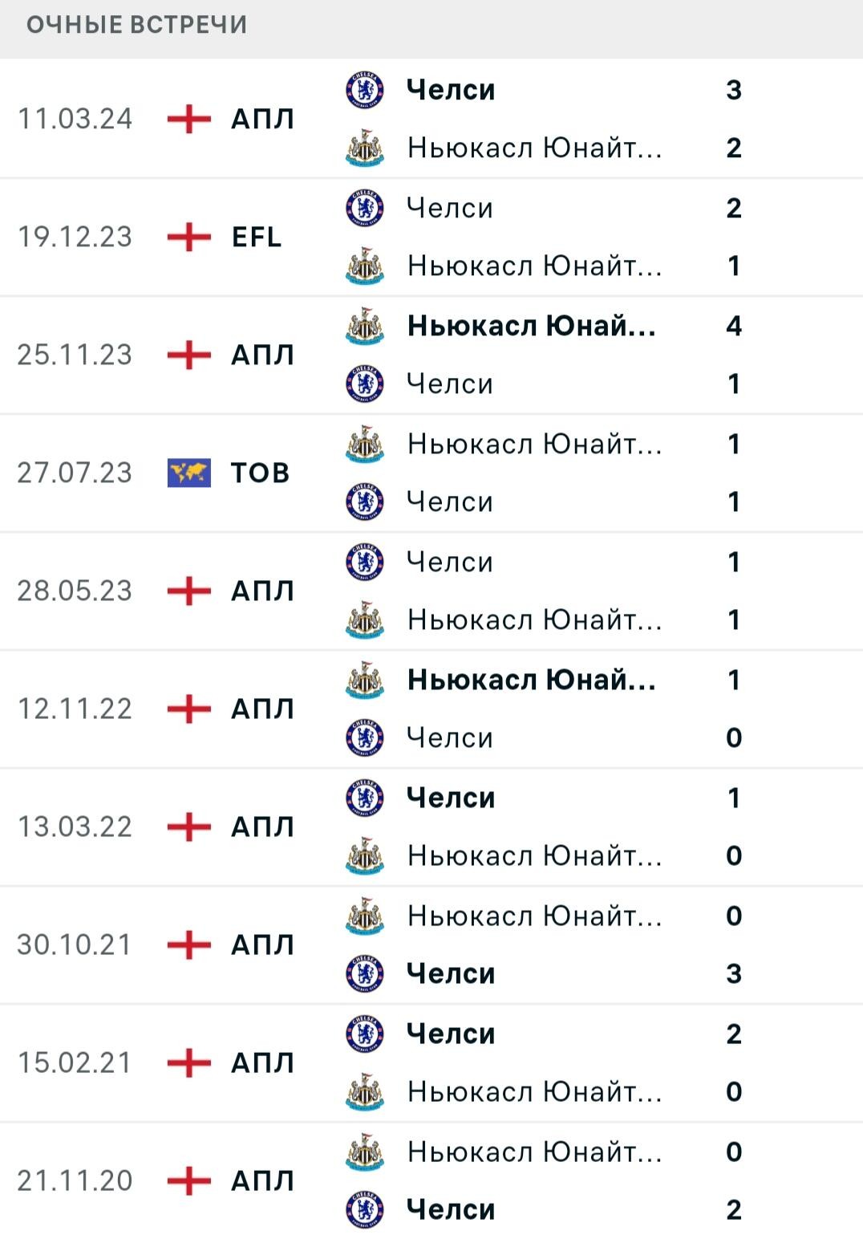Open the 27.07.23 friendly match date
Image resolution: width=863 pixels, height=1235 pixels.
coord(75,473)
